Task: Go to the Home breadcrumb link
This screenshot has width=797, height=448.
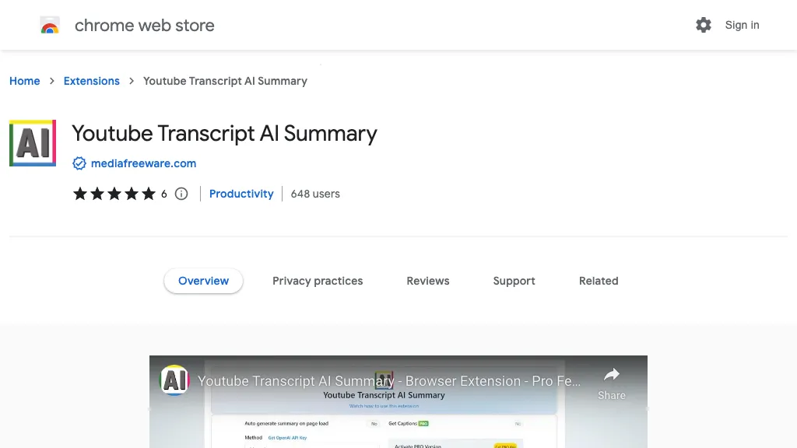Action: point(24,81)
